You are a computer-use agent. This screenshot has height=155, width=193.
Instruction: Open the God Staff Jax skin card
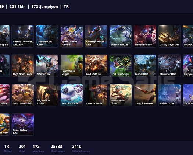[x=96, y=66]
